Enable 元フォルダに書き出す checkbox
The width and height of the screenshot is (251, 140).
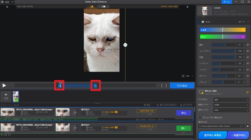[200, 117]
